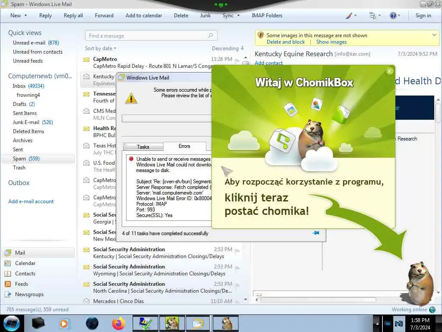Flag the North Carolina Social Security message
442x332 pixels.
click(x=237, y=285)
